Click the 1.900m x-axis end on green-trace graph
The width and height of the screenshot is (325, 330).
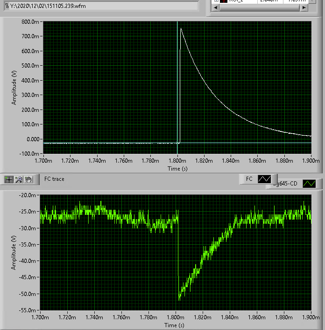point(311,317)
